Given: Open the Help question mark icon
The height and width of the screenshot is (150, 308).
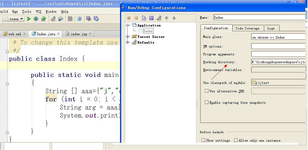Looking at the screenshot, I should [x=79, y=19].
